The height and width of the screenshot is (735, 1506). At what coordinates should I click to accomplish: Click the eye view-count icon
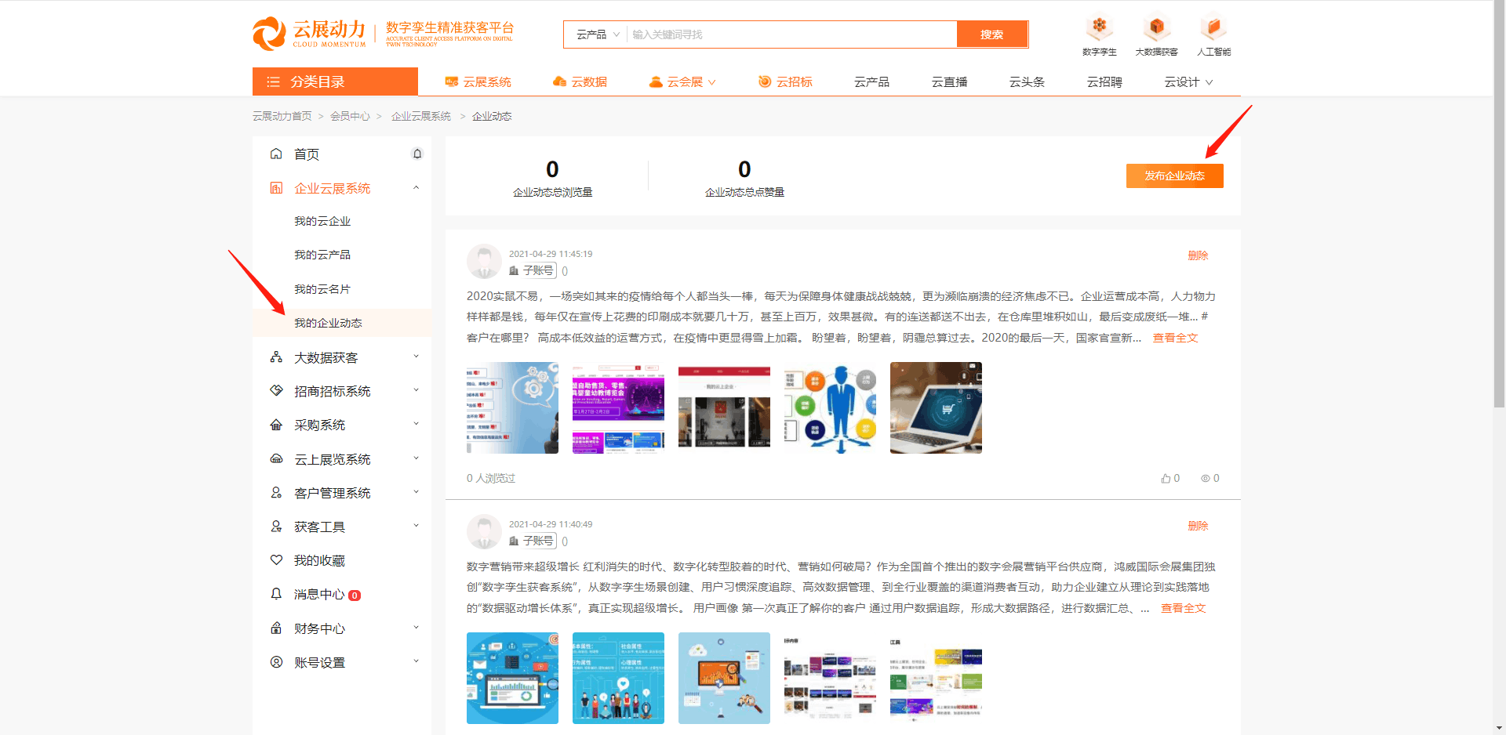[1205, 478]
